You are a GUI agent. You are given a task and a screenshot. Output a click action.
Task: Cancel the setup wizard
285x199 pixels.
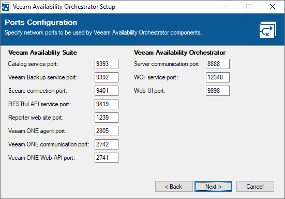255,186
